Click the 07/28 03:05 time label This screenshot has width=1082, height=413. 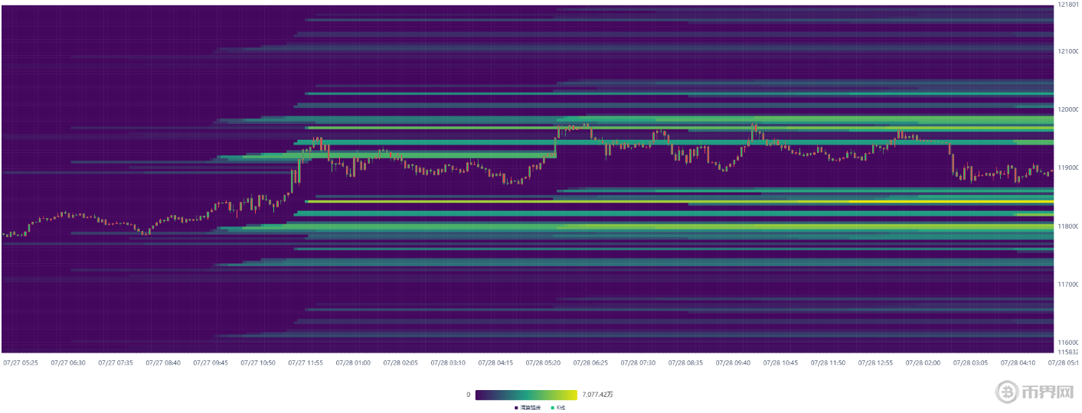click(x=970, y=363)
